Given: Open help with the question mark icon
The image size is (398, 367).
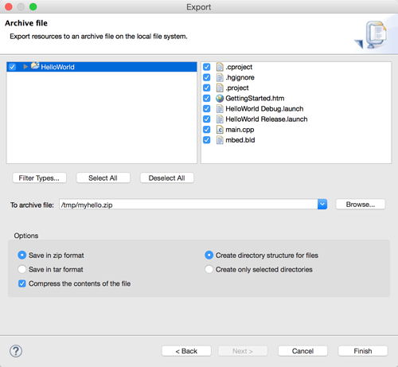Looking at the screenshot, I should tap(16, 351).
